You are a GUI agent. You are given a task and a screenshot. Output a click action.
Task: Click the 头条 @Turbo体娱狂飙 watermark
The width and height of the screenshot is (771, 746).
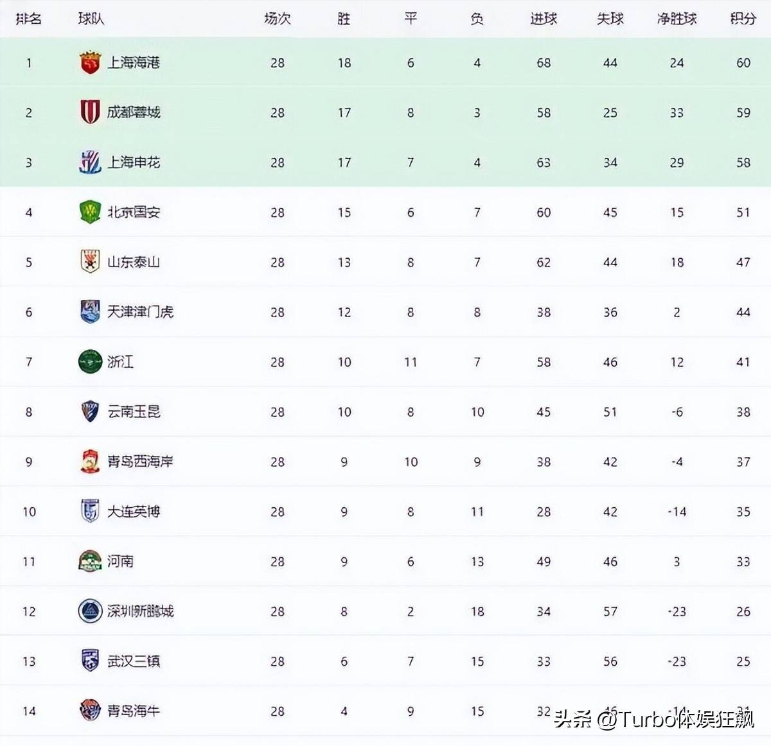[x=653, y=719]
